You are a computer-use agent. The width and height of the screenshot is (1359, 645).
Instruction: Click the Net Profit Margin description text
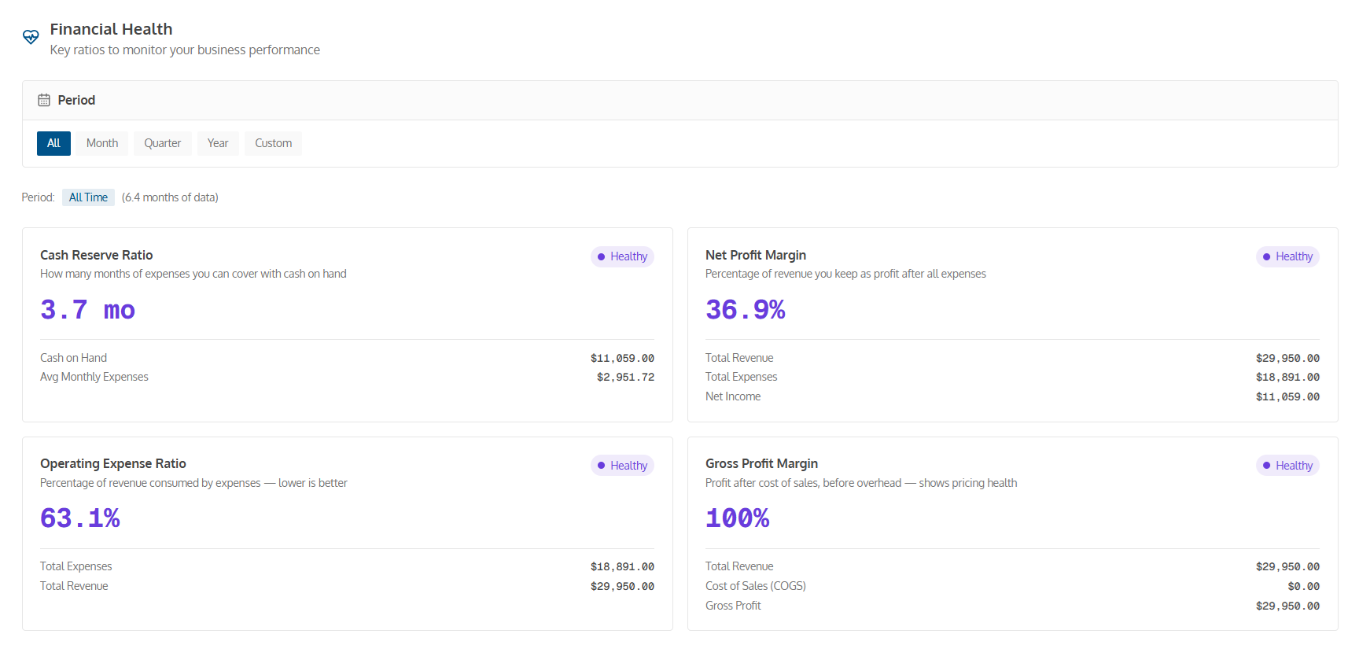click(x=845, y=274)
